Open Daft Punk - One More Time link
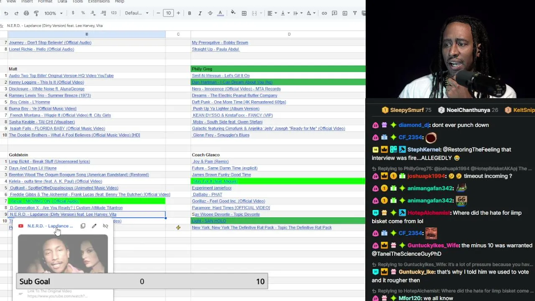The width and height of the screenshot is (535, 301). tap(239, 102)
